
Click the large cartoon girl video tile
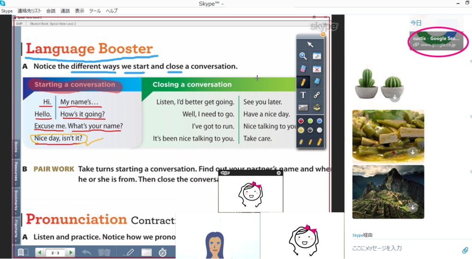tap(302, 235)
